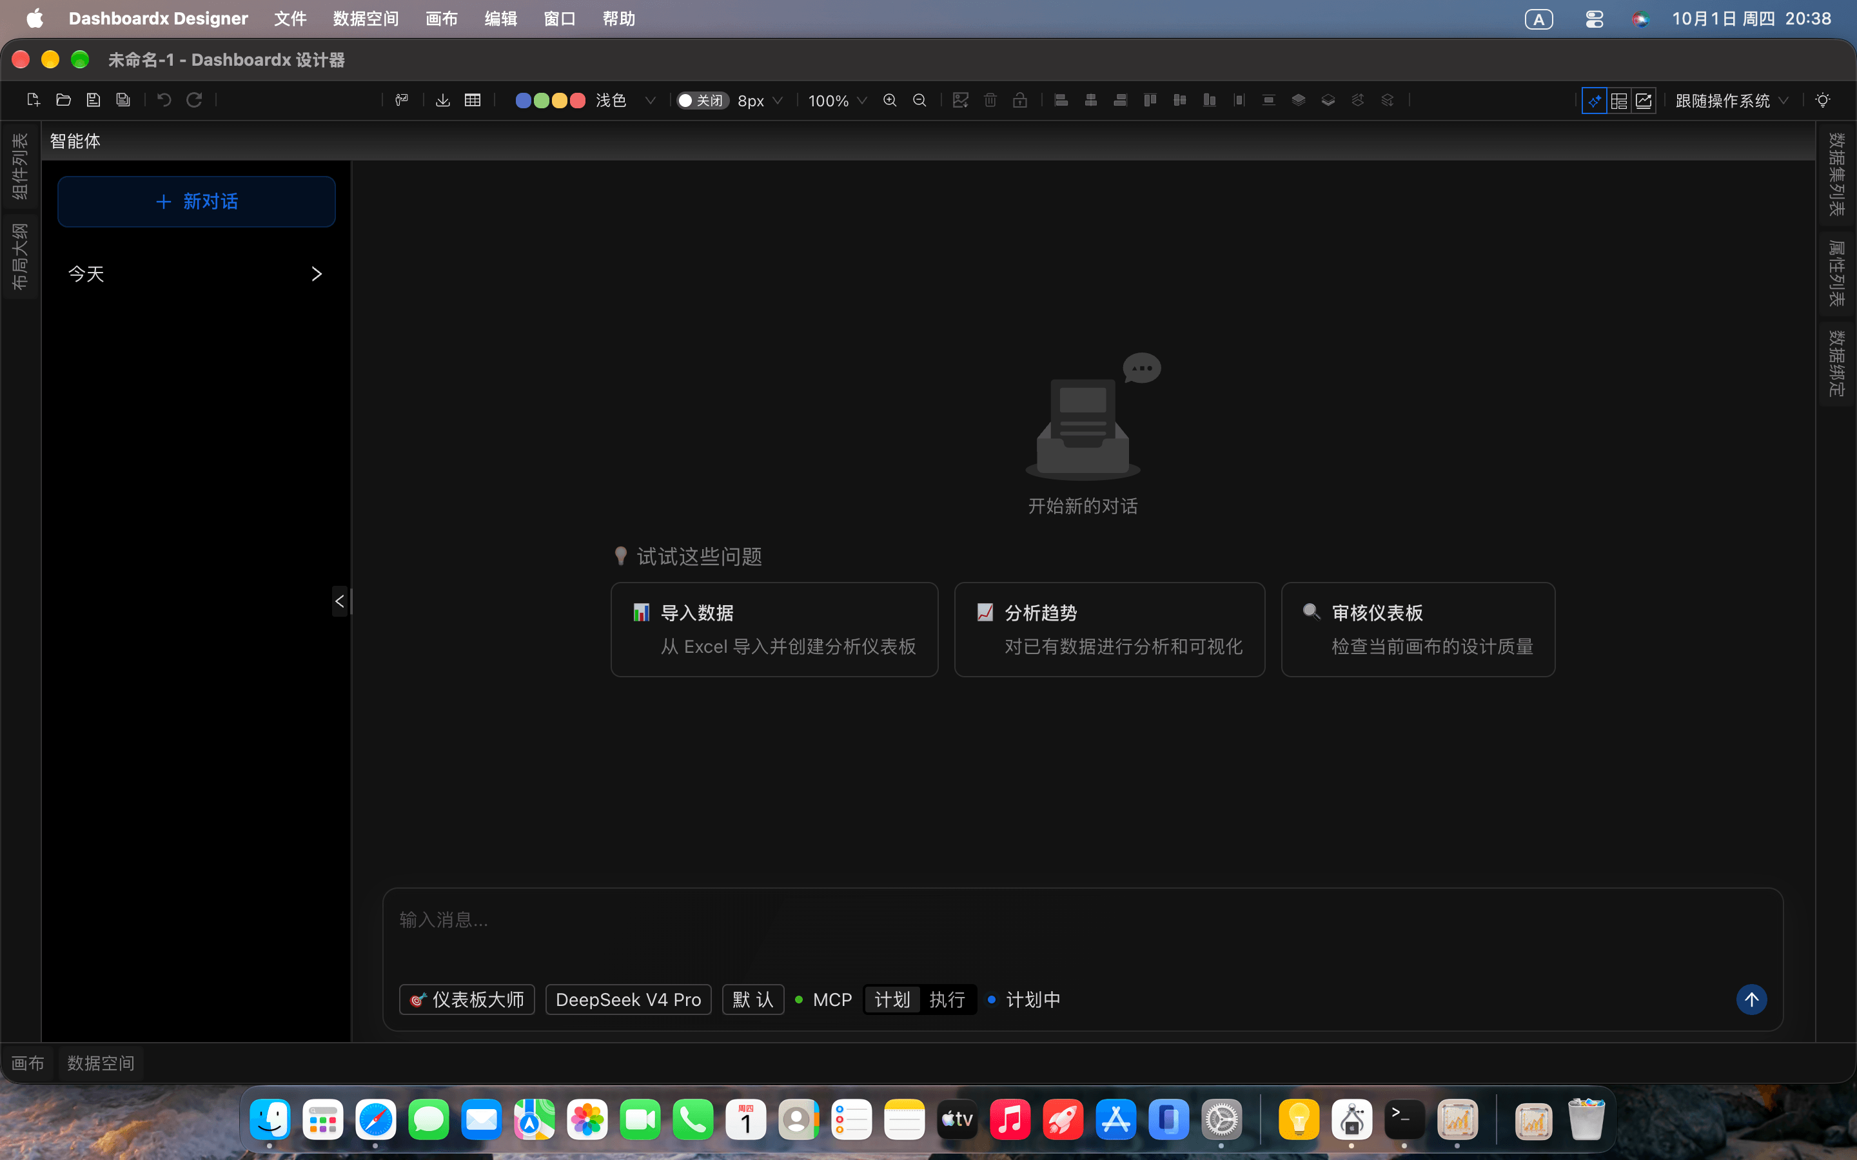Open the 属性列表 side tab
1857x1160 pixels.
click(x=1836, y=273)
